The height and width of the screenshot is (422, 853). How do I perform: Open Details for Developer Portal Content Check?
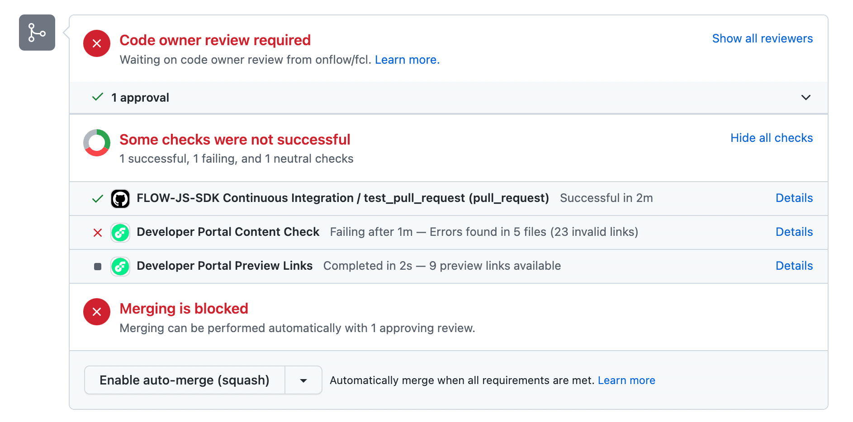(794, 232)
